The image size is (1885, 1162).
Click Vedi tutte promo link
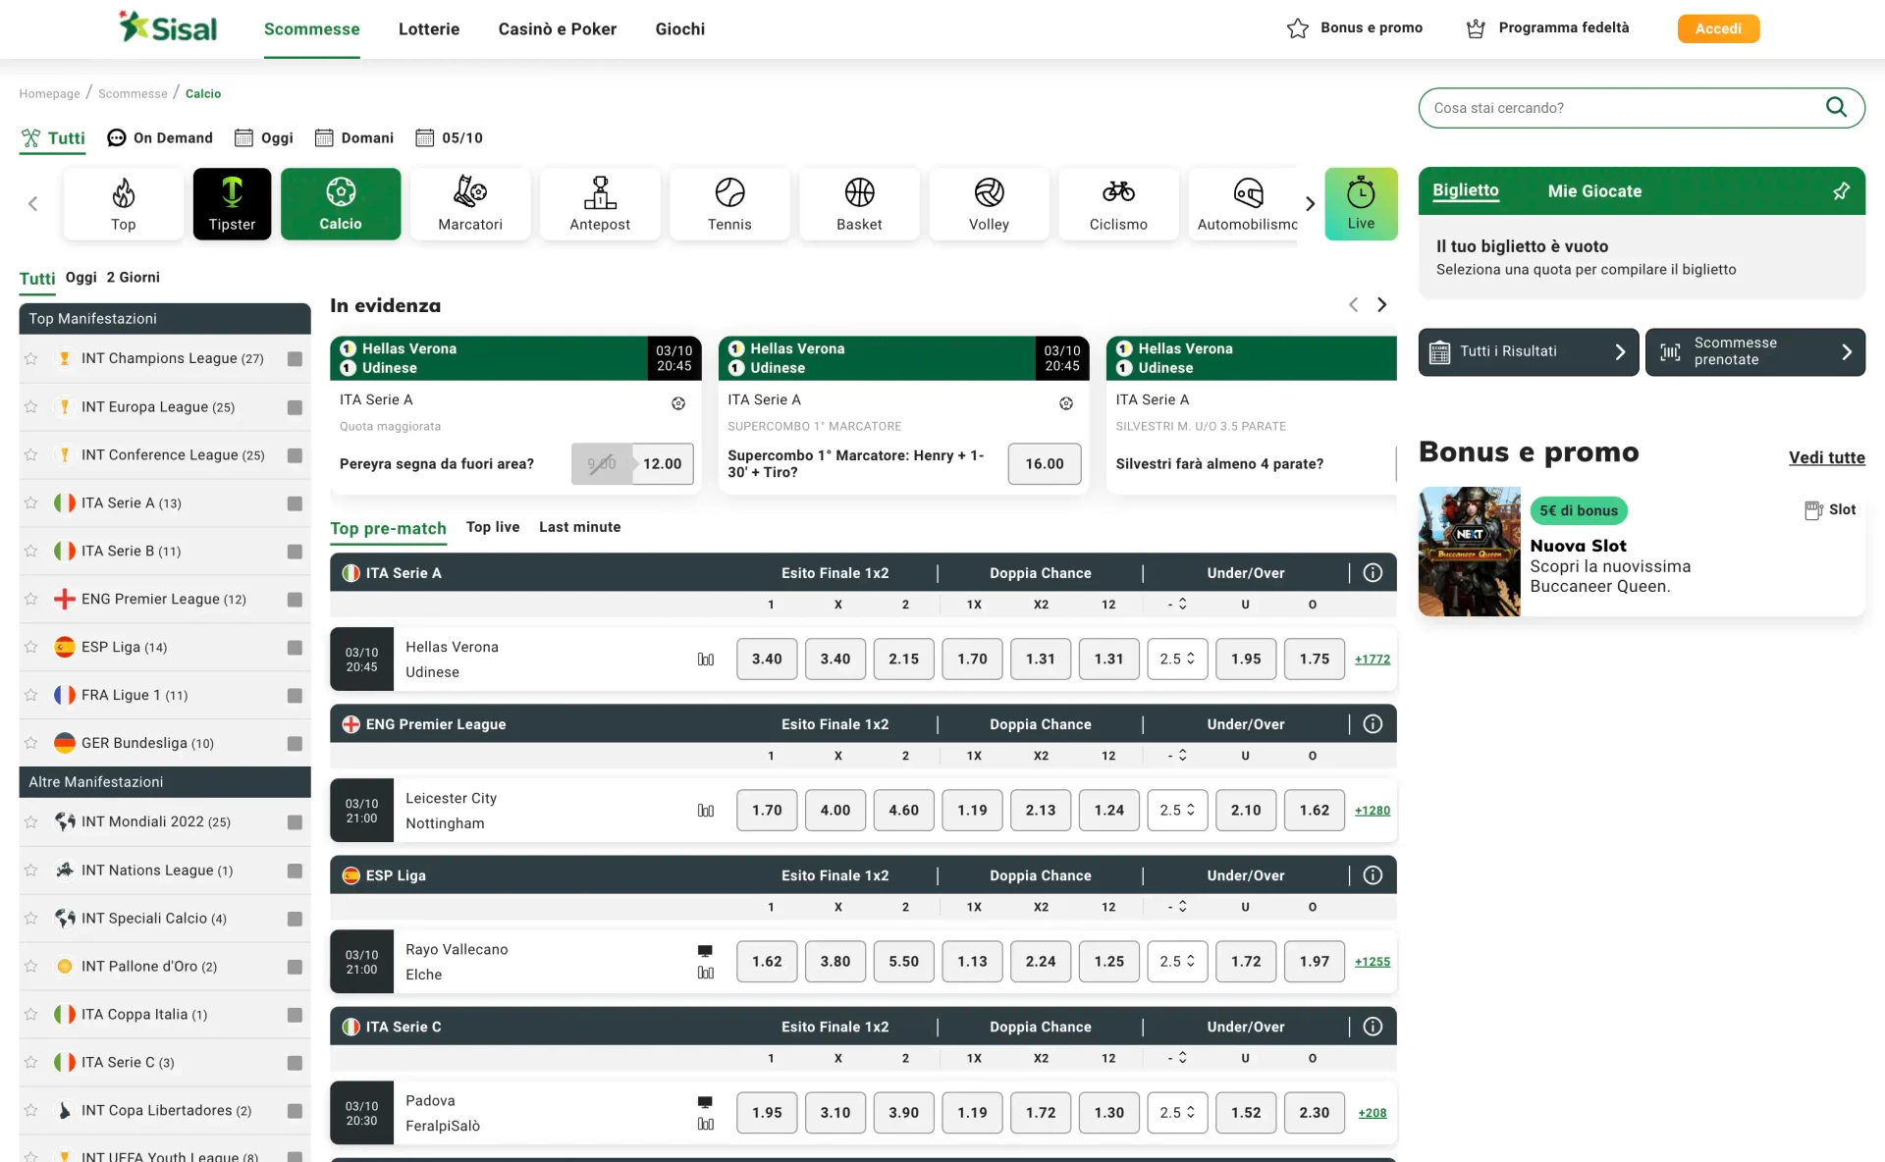click(x=1826, y=457)
